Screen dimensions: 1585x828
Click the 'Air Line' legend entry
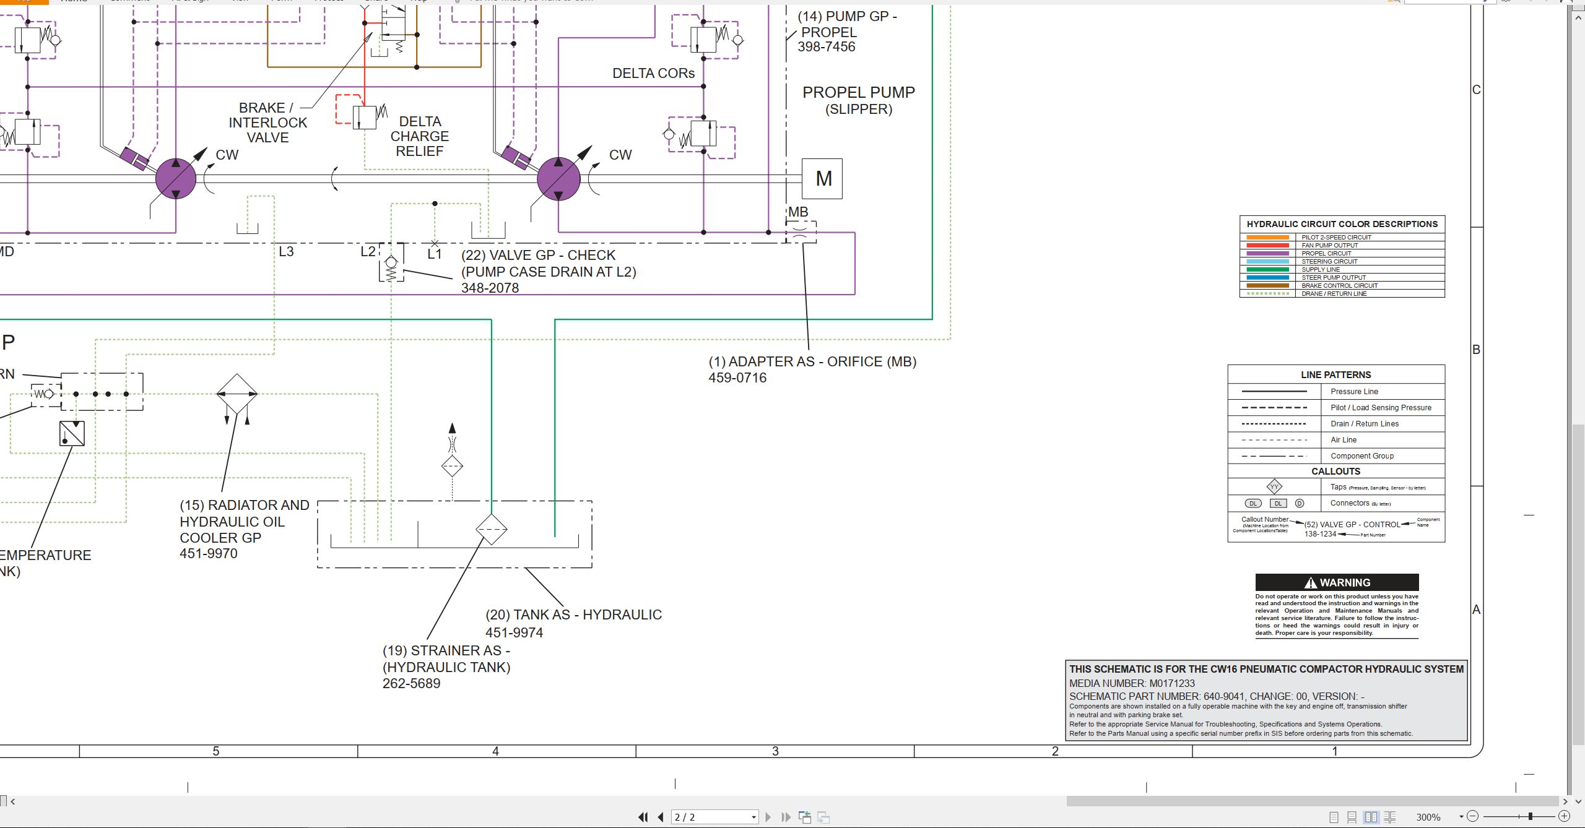point(1344,440)
